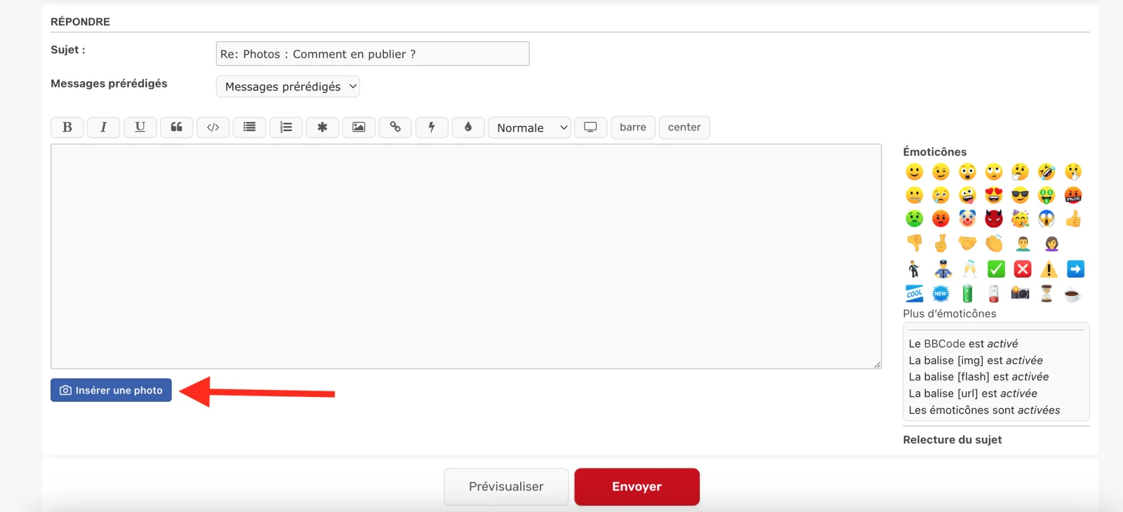The width and height of the screenshot is (1123, 512).
Task: Insert the money-mouth face emoticon
Action: click(x=1046, y=195)
